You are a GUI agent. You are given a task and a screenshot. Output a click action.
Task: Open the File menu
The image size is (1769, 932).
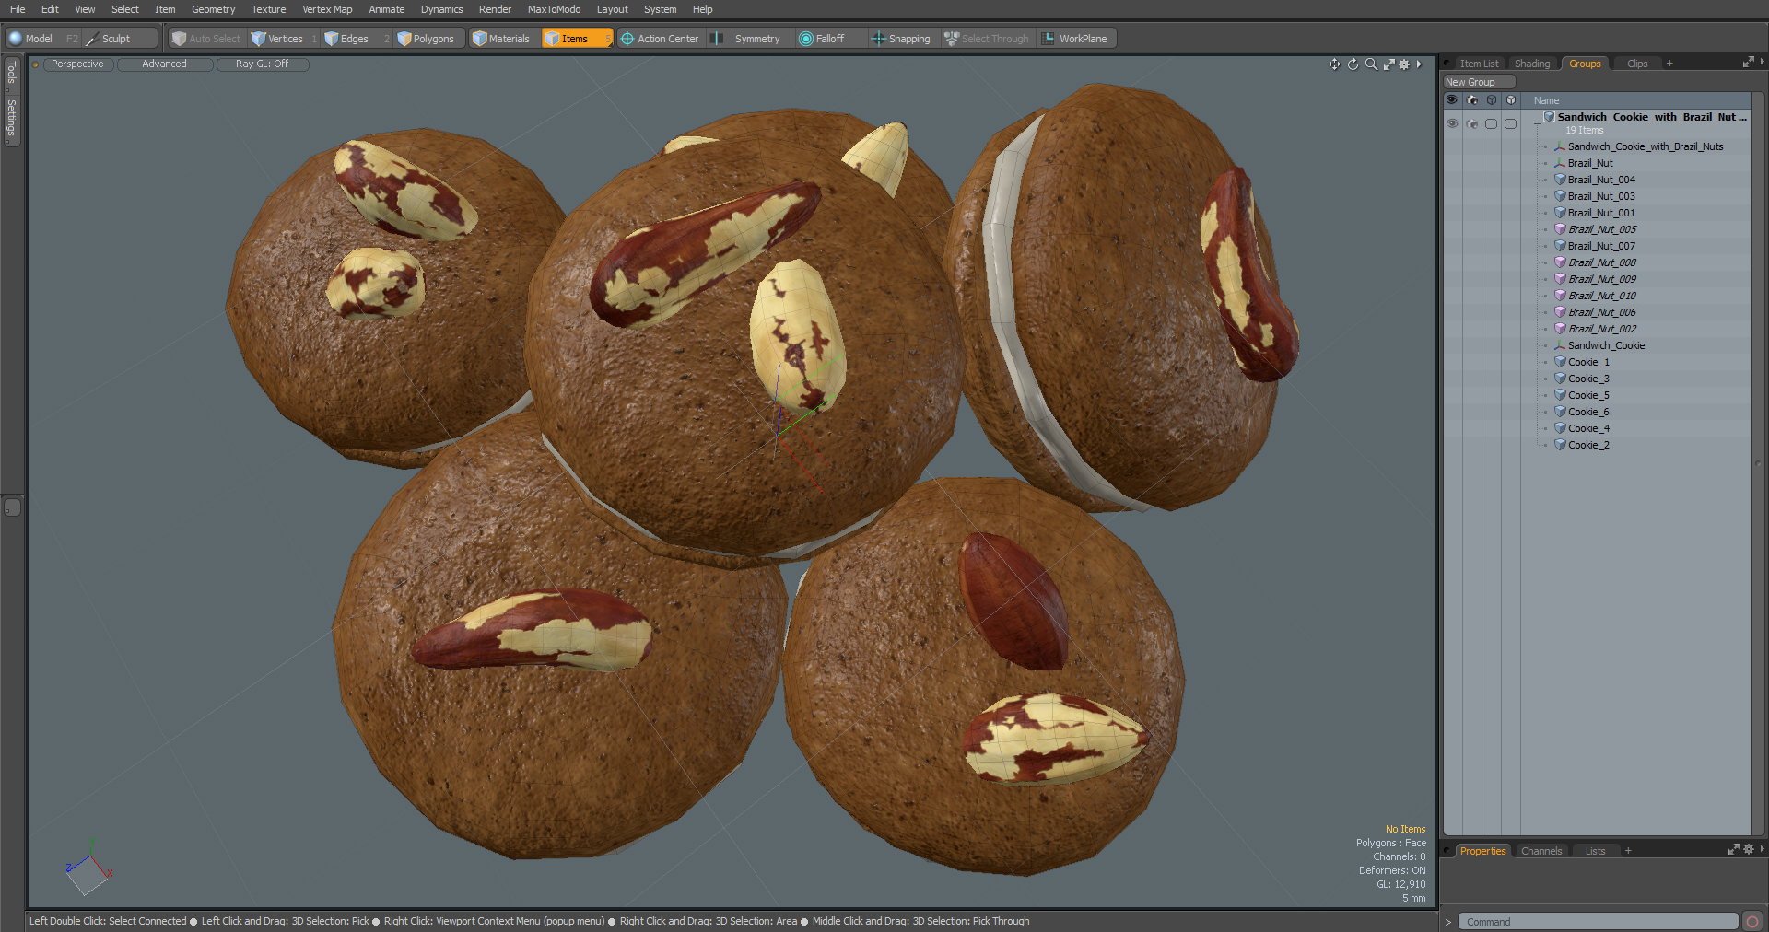click(x=18, y=9)
